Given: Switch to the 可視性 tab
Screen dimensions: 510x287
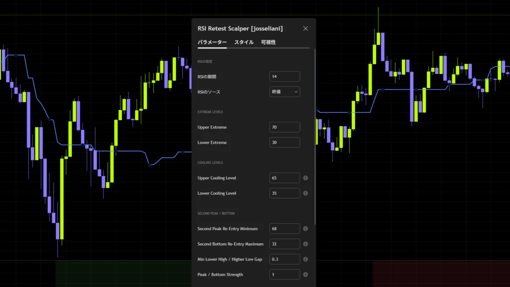Looking at the screenshot, I should [x=268, y=42].
